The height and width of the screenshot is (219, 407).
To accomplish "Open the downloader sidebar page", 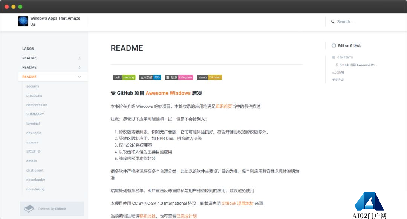I will [36, 180].
